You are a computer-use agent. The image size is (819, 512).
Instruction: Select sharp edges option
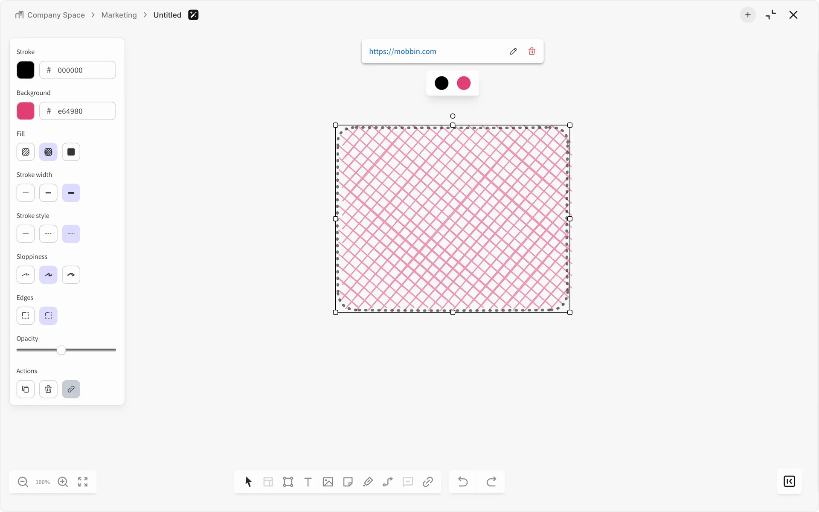pos(26,316)
